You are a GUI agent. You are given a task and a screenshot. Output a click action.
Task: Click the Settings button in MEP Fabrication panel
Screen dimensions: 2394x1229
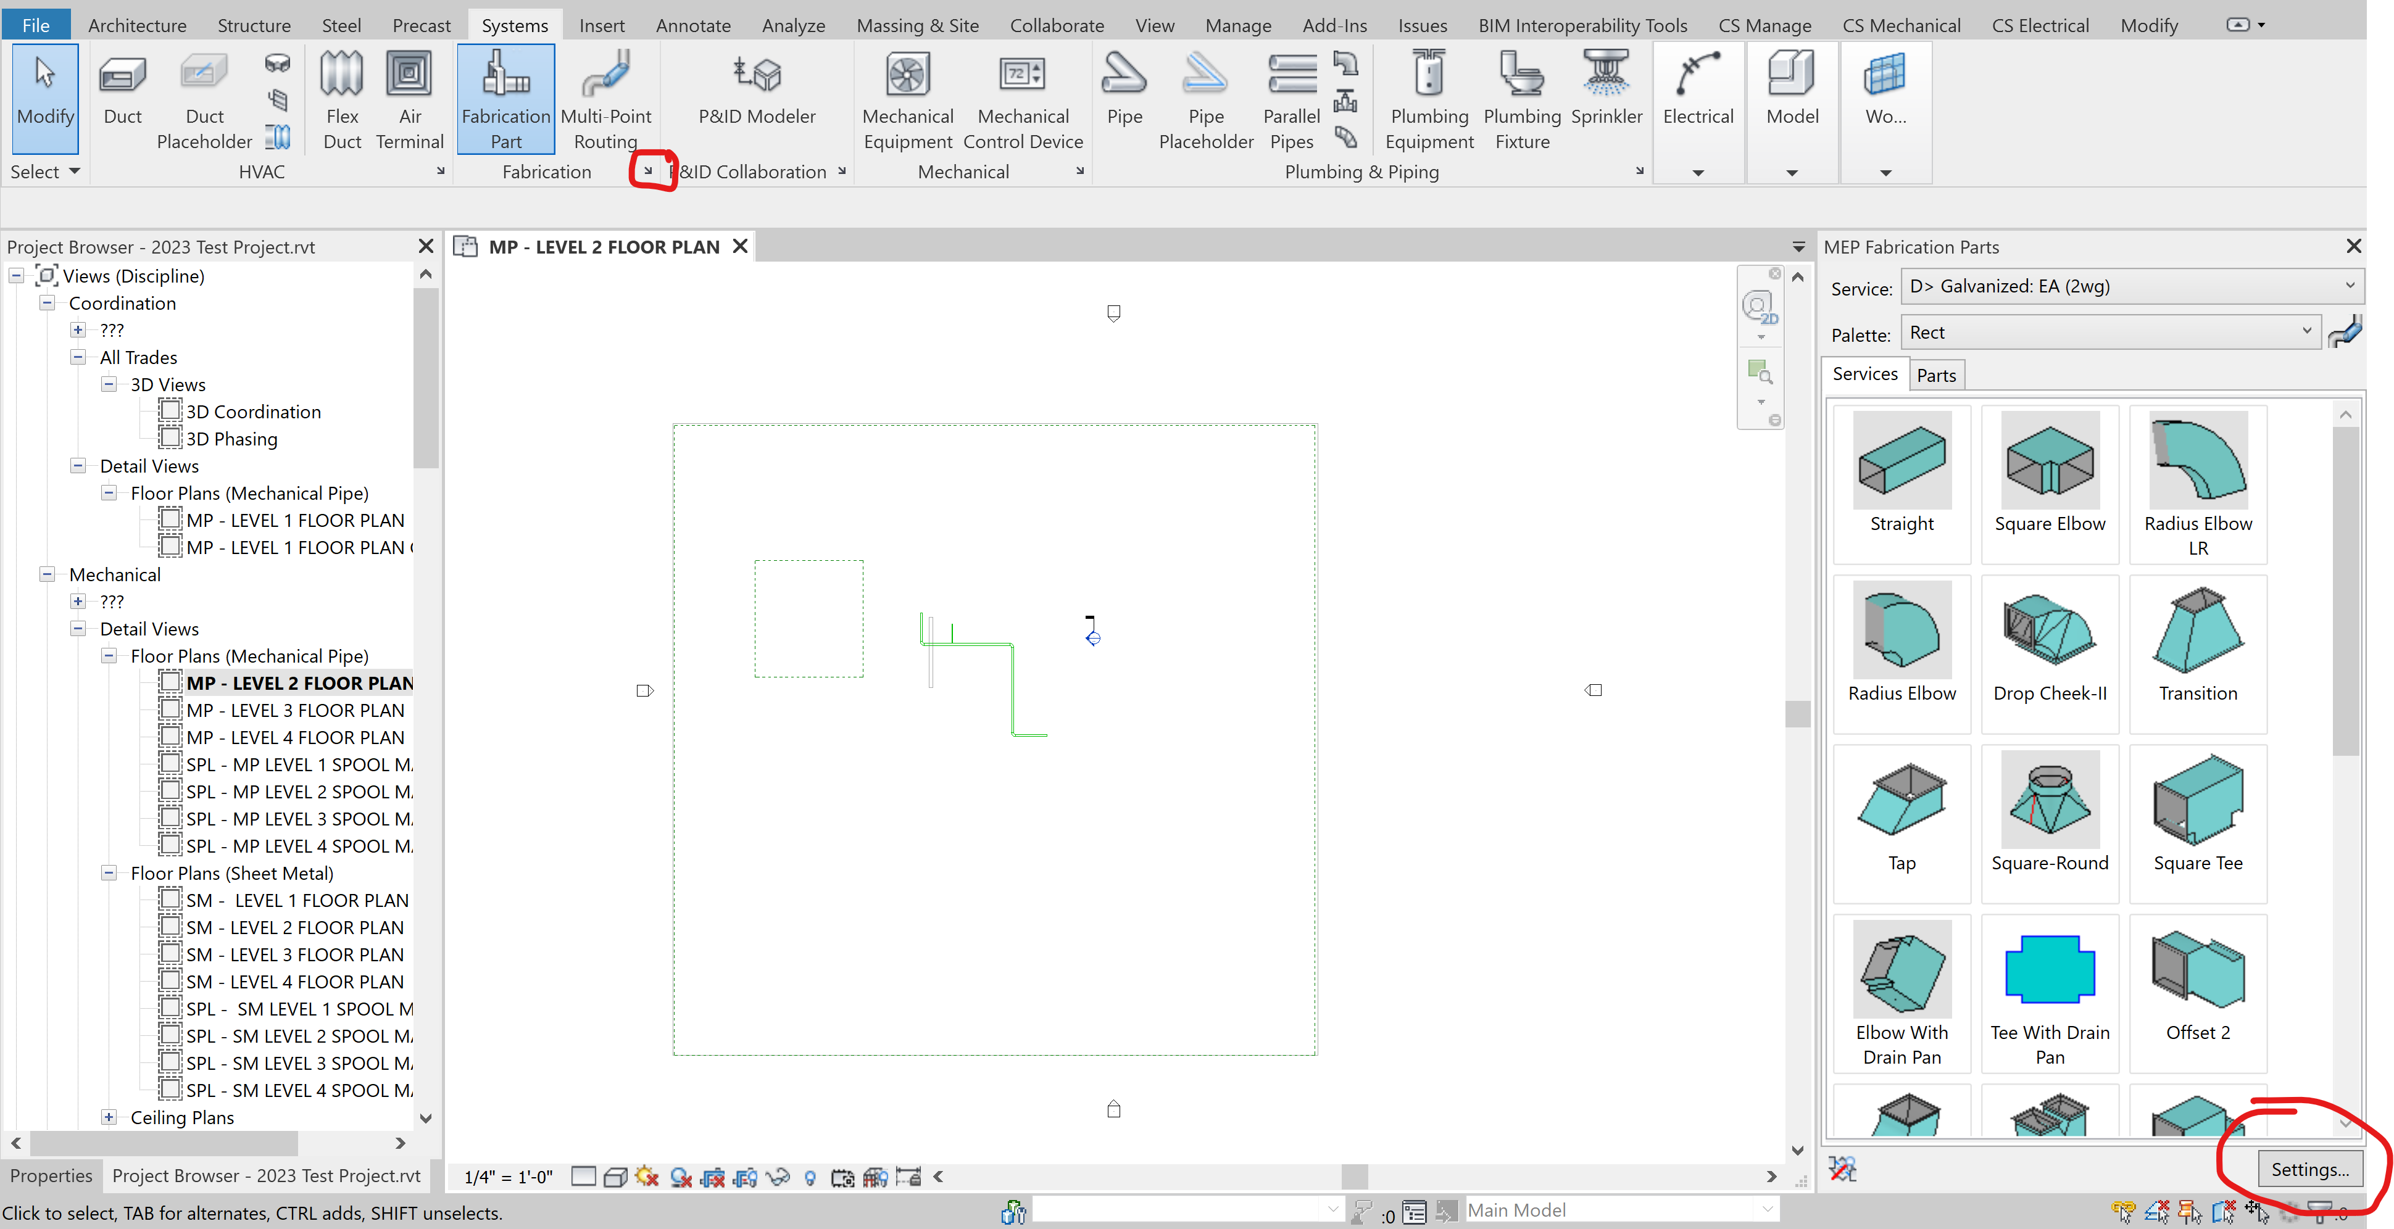pyautogui.click(x=2310, y=1170)
